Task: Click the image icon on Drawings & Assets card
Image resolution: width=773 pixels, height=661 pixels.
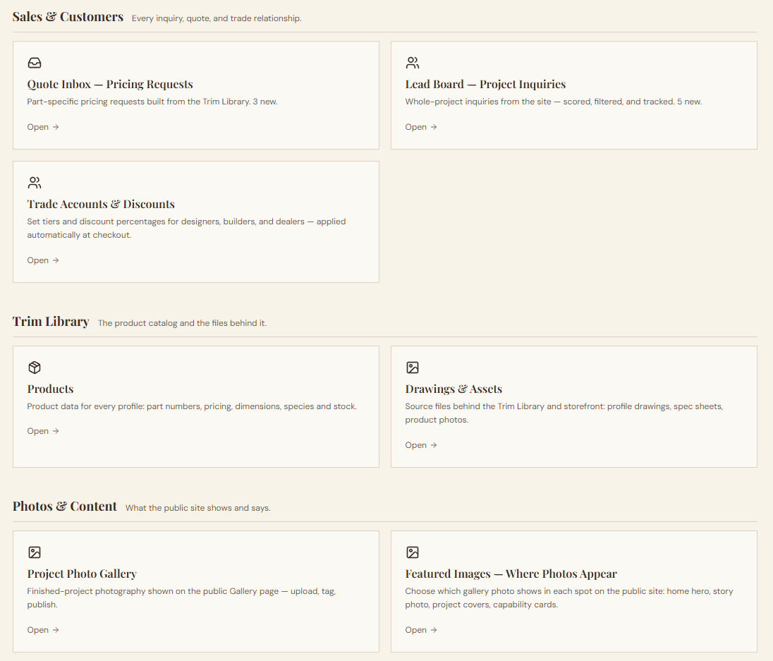Action: pyautogui.click(x=413, y=368)
